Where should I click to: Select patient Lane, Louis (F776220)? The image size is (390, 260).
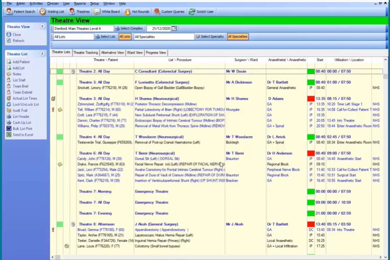click(99, 246)
